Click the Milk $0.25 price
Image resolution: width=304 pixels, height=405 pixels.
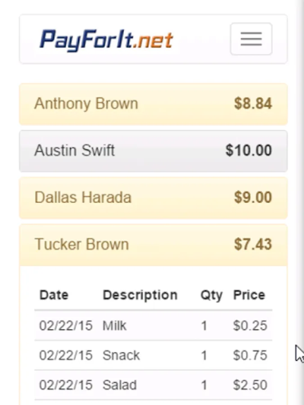(250, 325)
